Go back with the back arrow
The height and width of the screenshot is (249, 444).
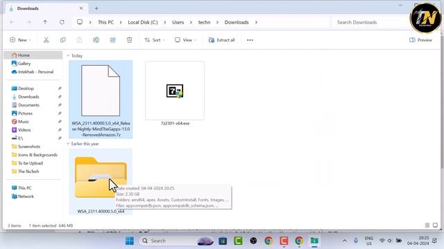pyautogui.click(x=12, y=22)
